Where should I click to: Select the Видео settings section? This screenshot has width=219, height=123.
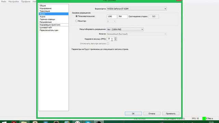tap(54, 14)
